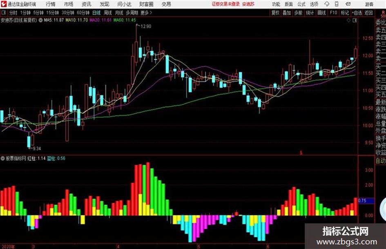386x249 pixels.
Task: Click the 红柱: 1.14 indicator value
Action: [36, 158]
